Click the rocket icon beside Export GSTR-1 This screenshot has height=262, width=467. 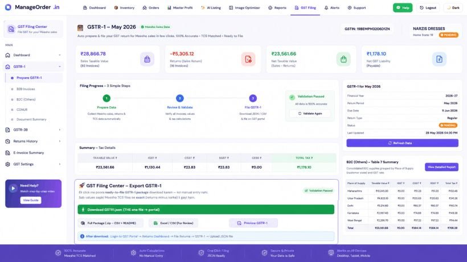pos(81,186)
